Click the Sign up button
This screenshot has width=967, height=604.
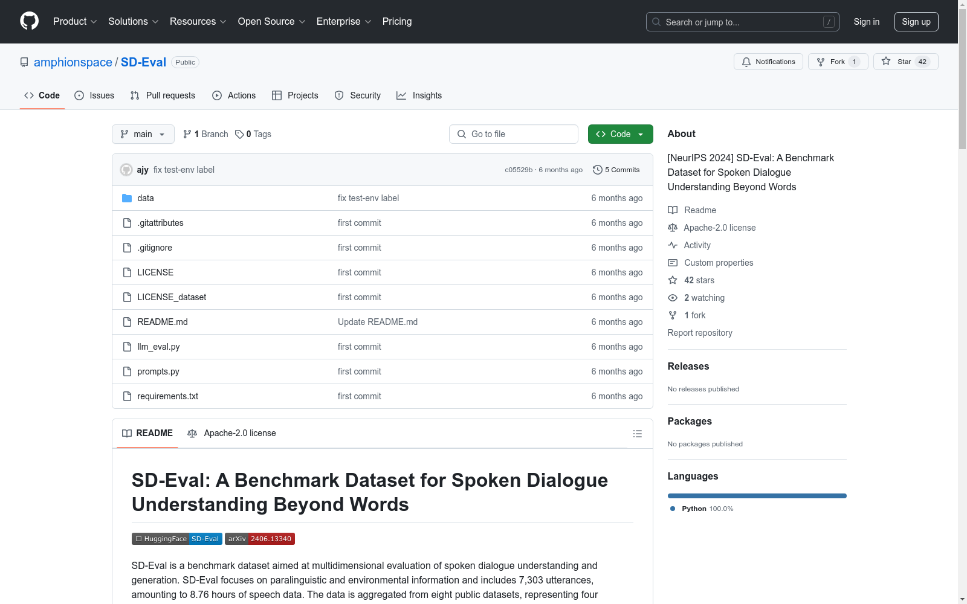click(916, 22)
